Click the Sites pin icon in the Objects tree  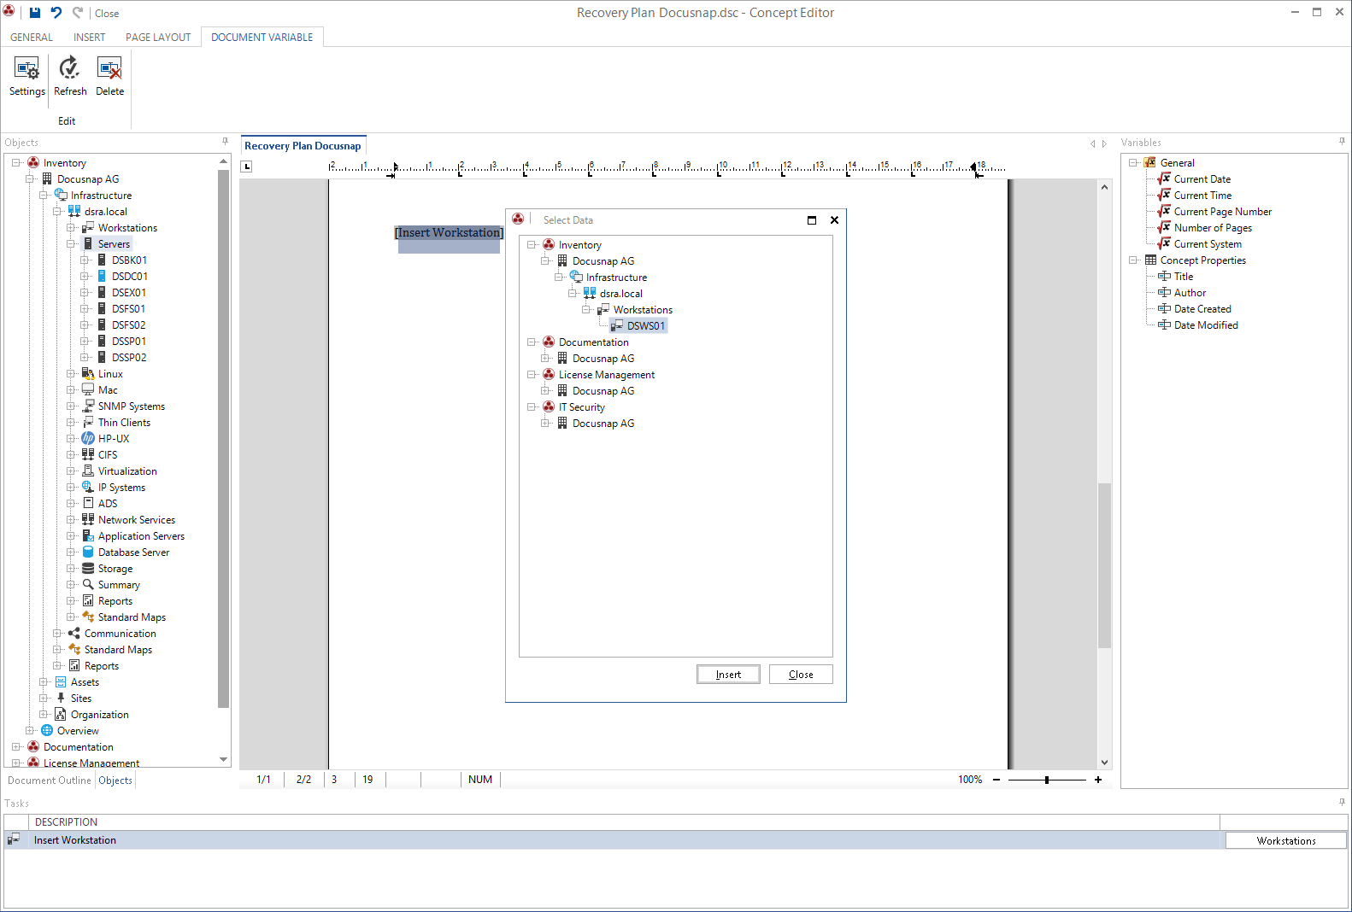pyautogui.click(x=61, y=699)
